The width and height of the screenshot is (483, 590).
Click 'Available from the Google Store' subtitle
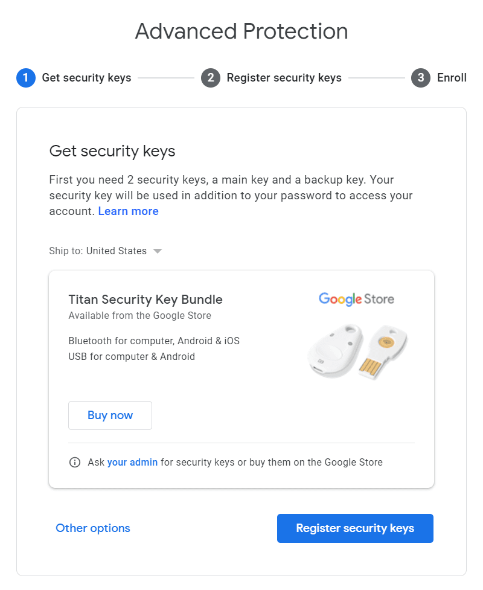(140, 316)
